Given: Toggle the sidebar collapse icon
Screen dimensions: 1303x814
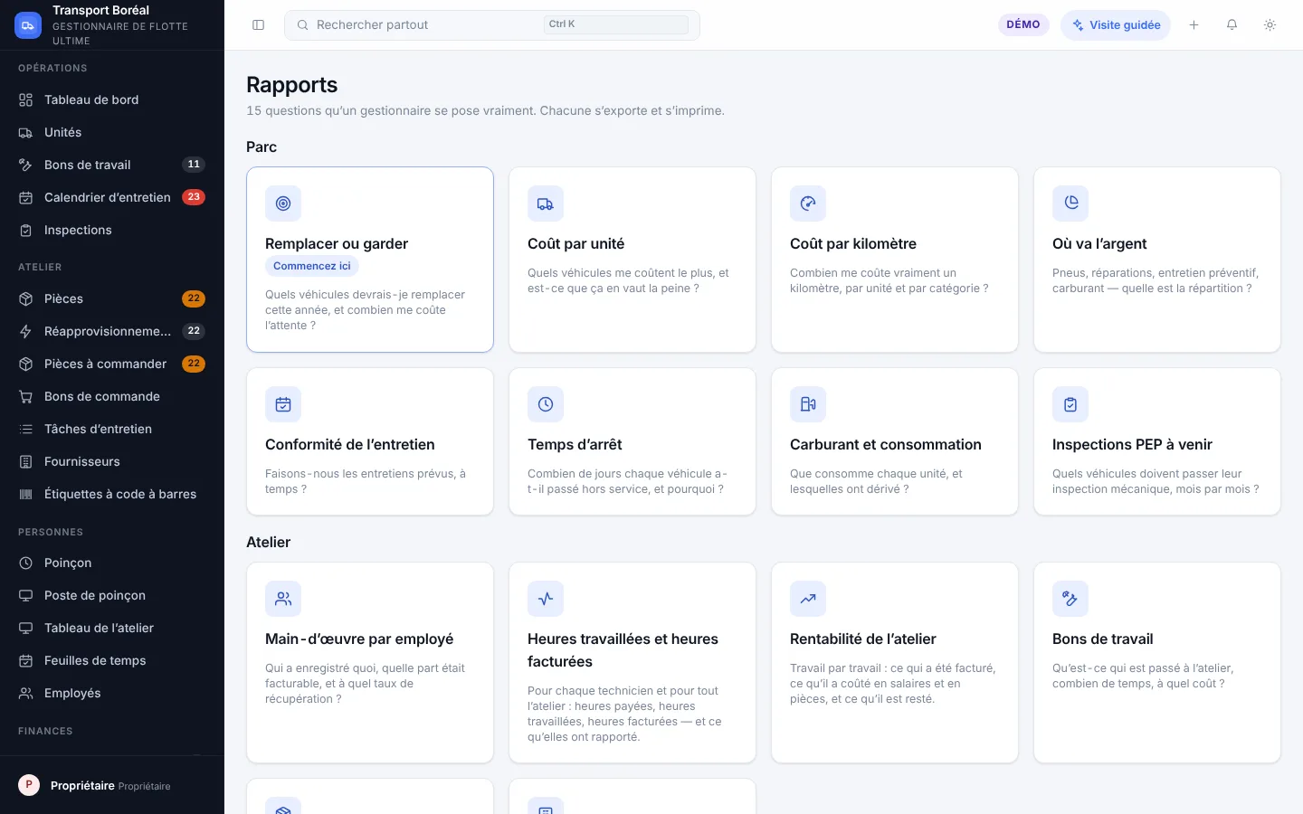Looking at the screenshot, I should [x=258, y=25].
